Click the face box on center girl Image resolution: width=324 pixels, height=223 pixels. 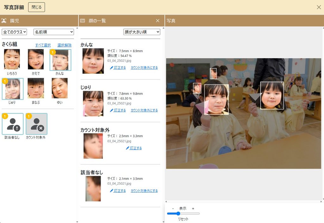[216, 100]
